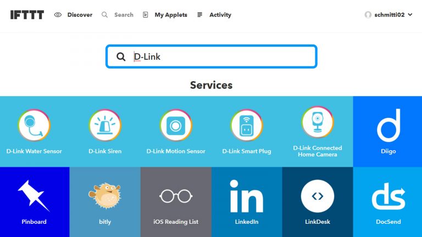The width and height of the screenshot is (422, 237).
Task: Choose the D-Link Smart Plug icon
Action: point(247,125)
